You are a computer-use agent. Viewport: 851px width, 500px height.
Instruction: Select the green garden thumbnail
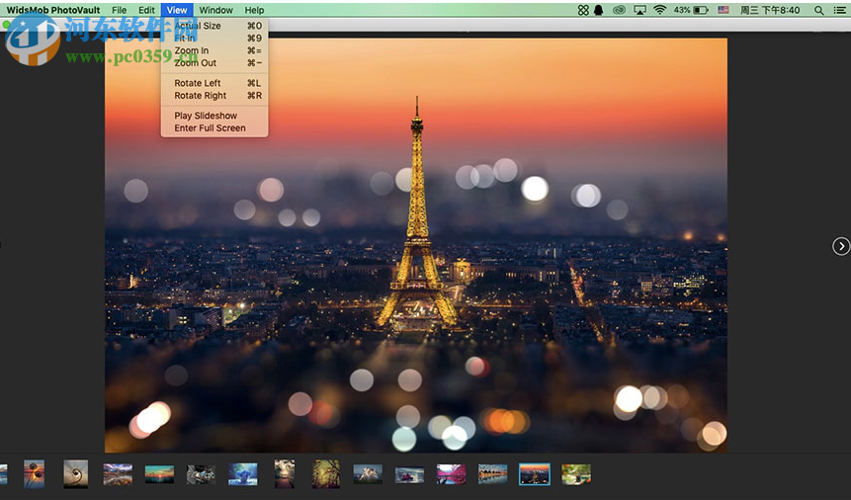coord(576,474)
